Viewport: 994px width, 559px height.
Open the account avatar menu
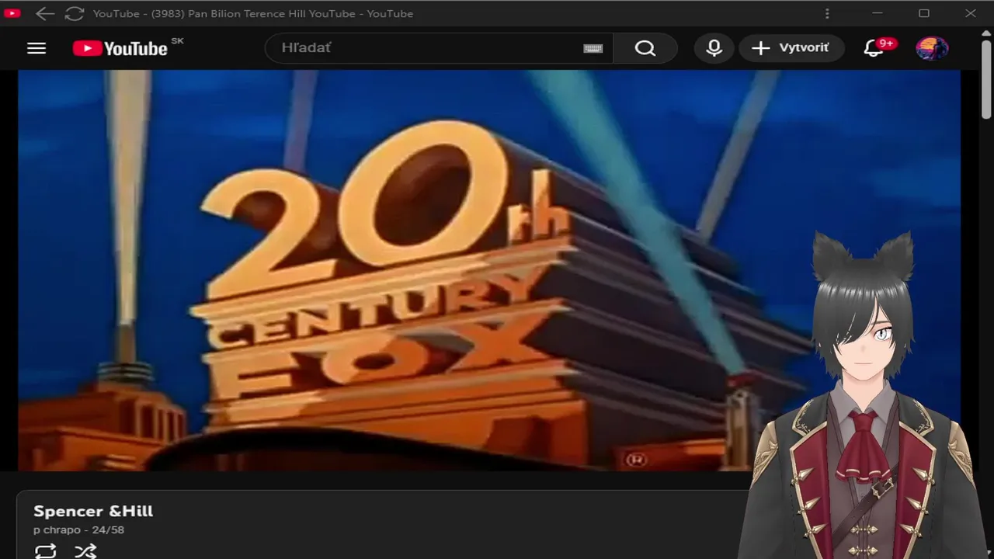coord(932,48)
